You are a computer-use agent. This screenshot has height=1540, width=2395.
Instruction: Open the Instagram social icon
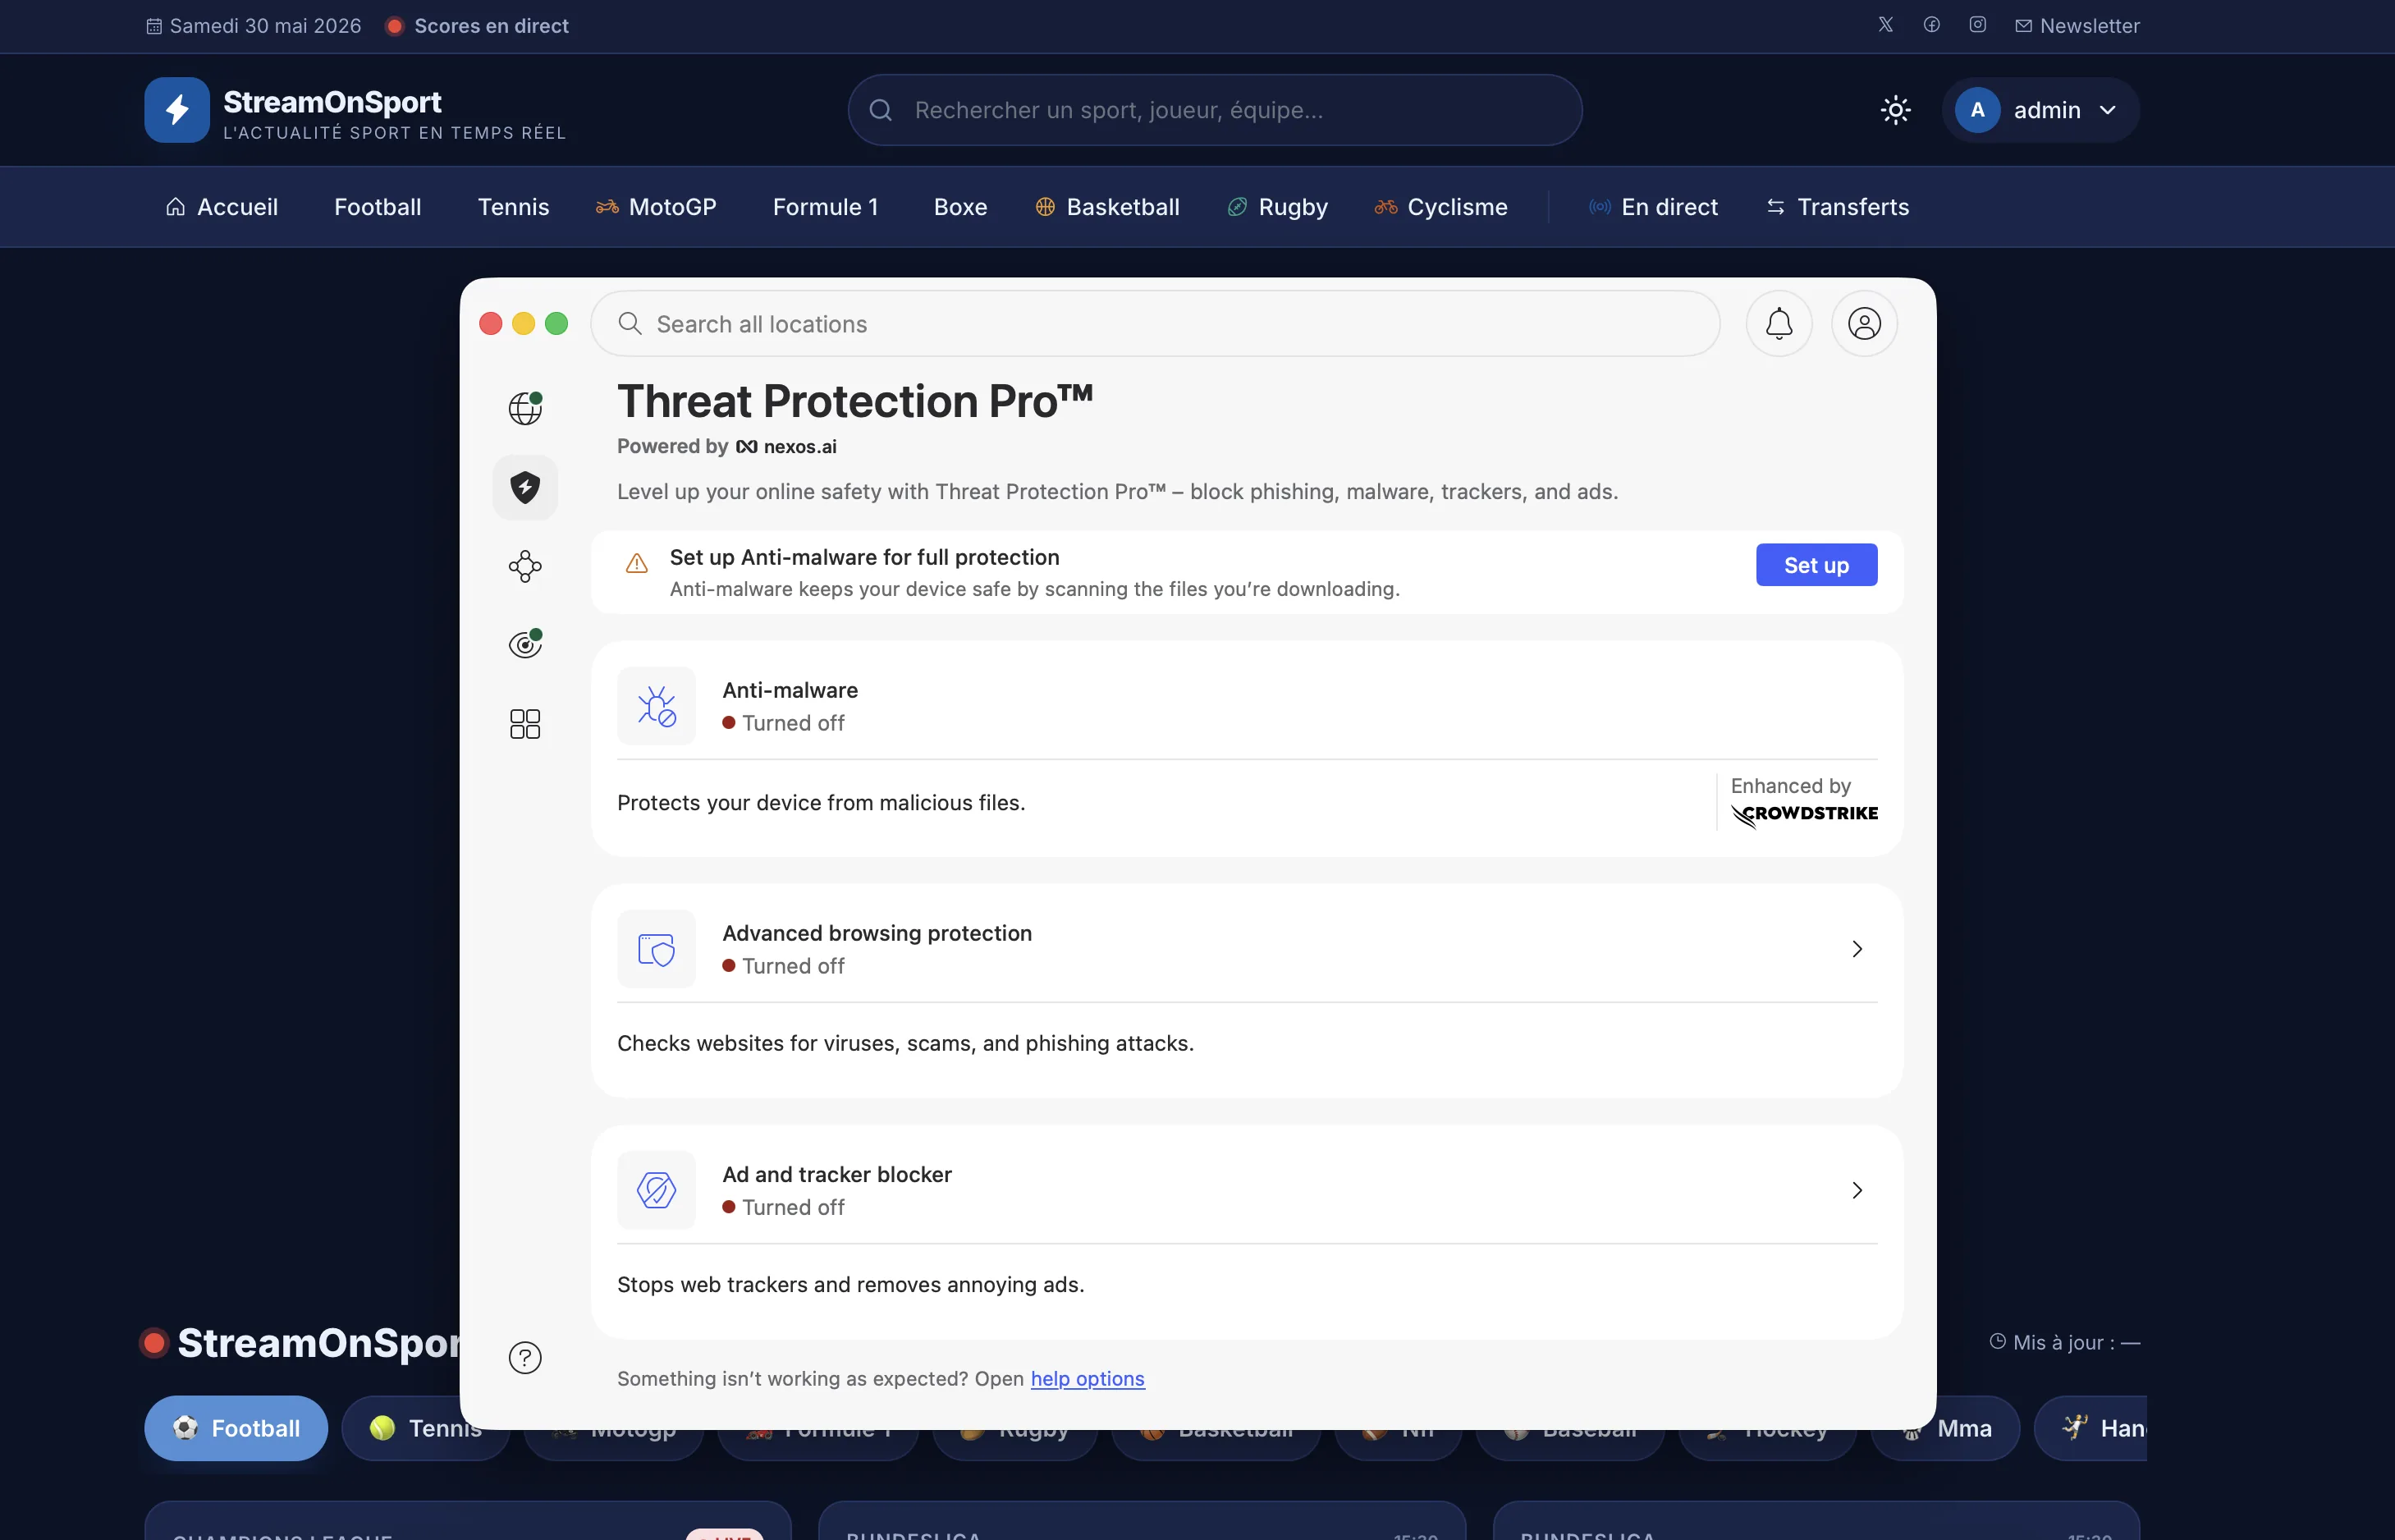pyautogui.click(x=1977, y=25)
